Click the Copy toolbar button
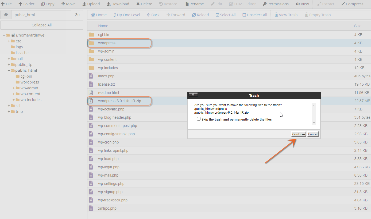This screenshot has height=219, width=371. pos(48,4)
